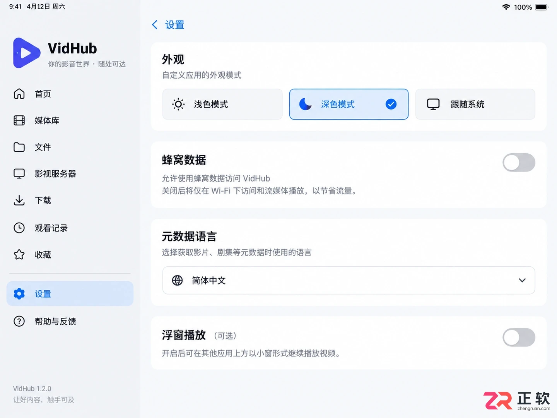Image resolution: width=557 pixels, height=418 pixels.
Task: Open 首页 in the sidebar
Action: (x=70, y=94)
